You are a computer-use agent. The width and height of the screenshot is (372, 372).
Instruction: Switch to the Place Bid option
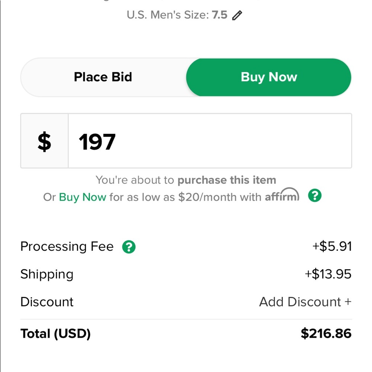103,77
